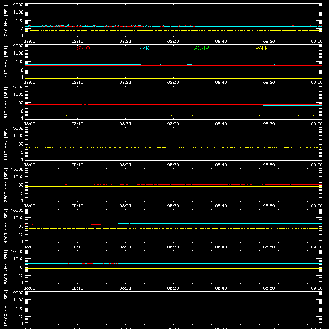Click 08:20 tick under the 410 MHz panel
329x329 pixels.
tap(125, 83)
